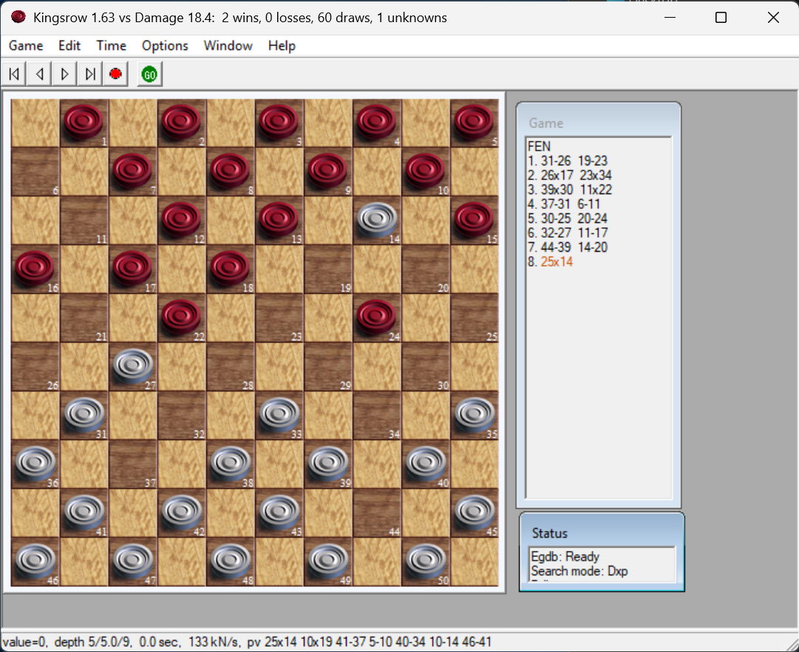Click move 20-24 in the game list

[592, 219]
